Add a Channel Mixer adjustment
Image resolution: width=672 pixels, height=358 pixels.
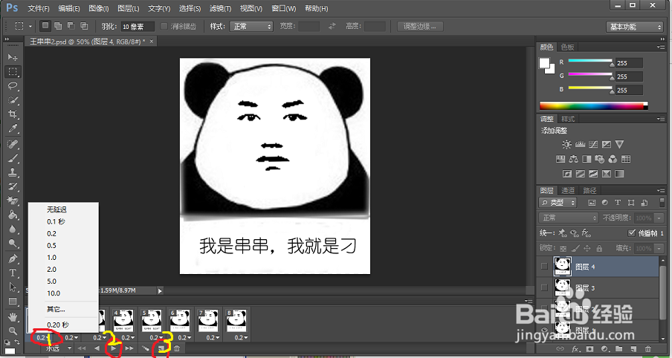[x=613, y=159]
